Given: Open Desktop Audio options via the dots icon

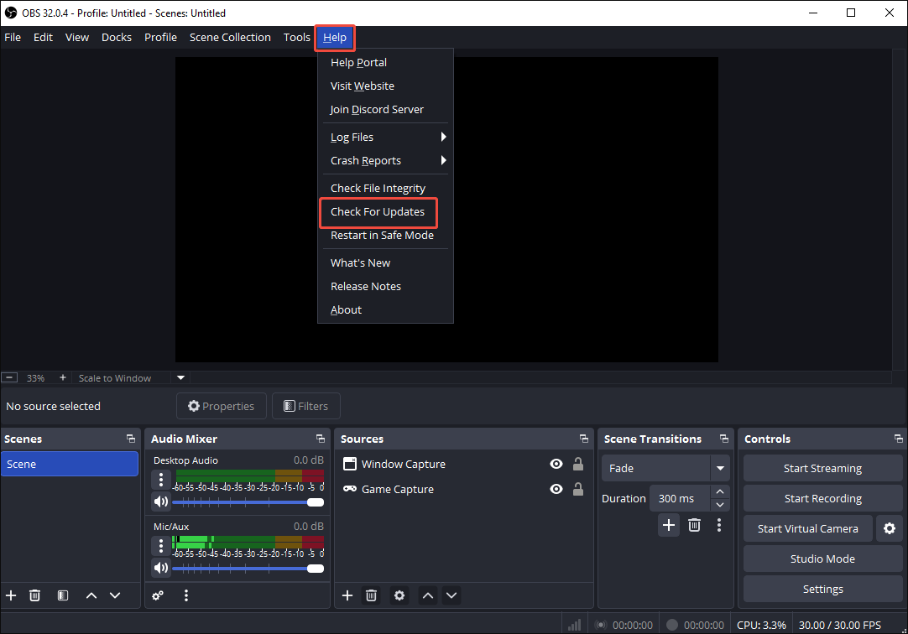Looking at the screenshot, I should tap(160, 479).
